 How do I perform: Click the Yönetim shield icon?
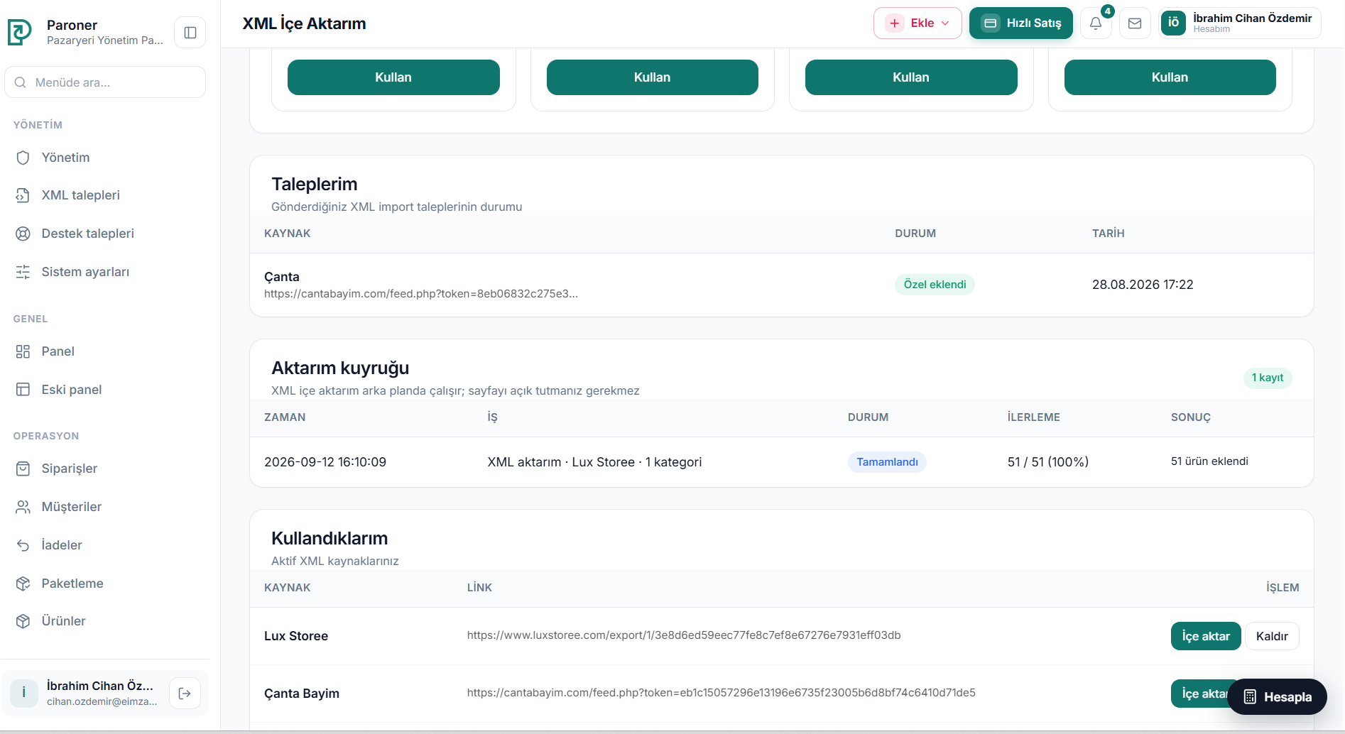coord(23,158)
